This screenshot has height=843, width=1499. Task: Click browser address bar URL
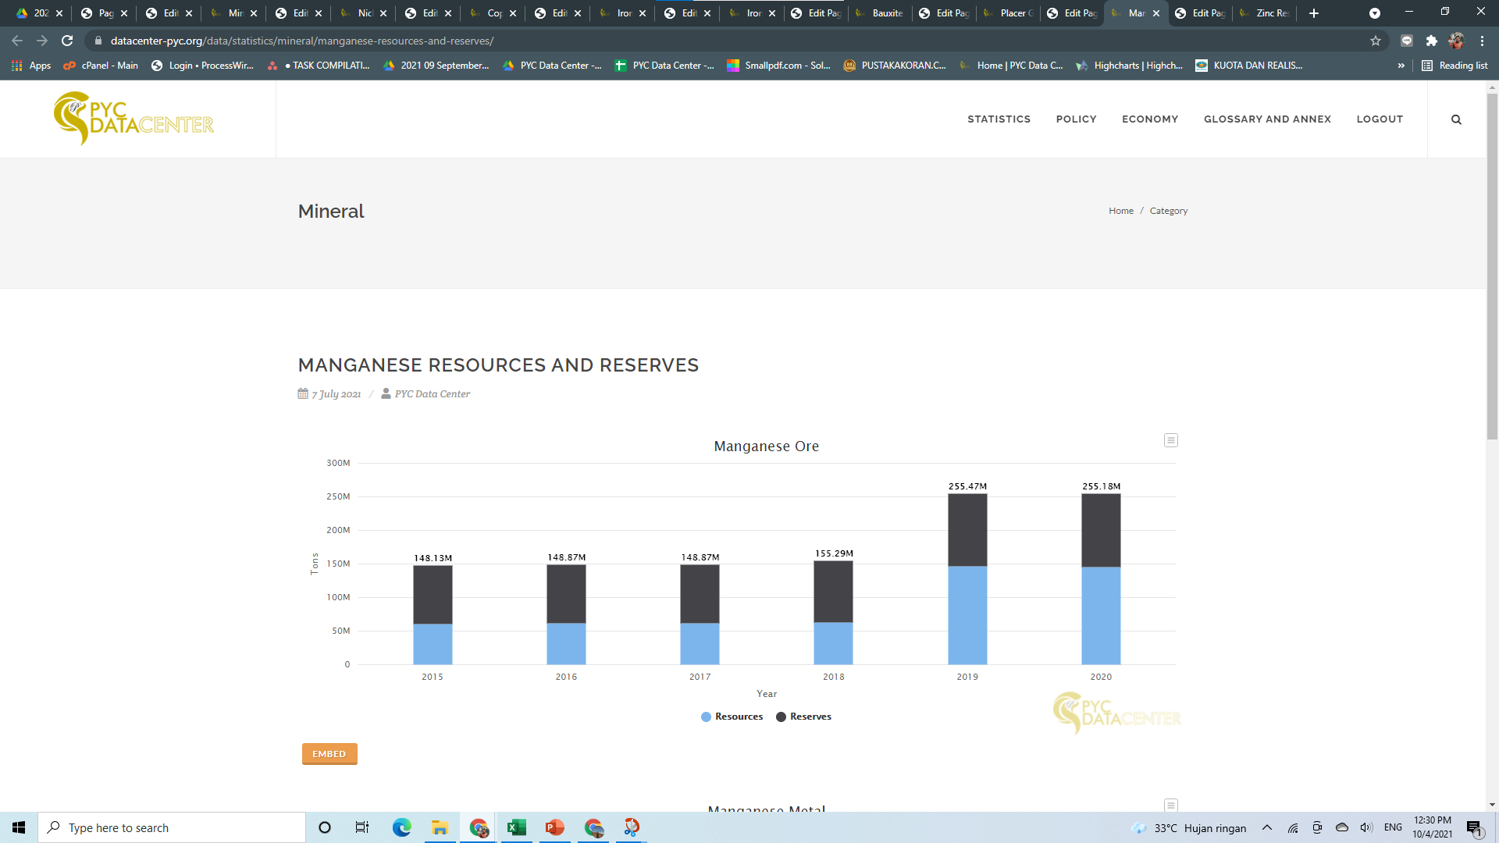(301, 41)
